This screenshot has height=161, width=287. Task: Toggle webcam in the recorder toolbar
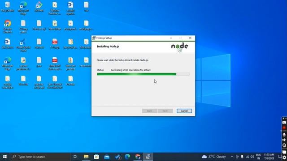pyautogui.click(x=284, y=145)
